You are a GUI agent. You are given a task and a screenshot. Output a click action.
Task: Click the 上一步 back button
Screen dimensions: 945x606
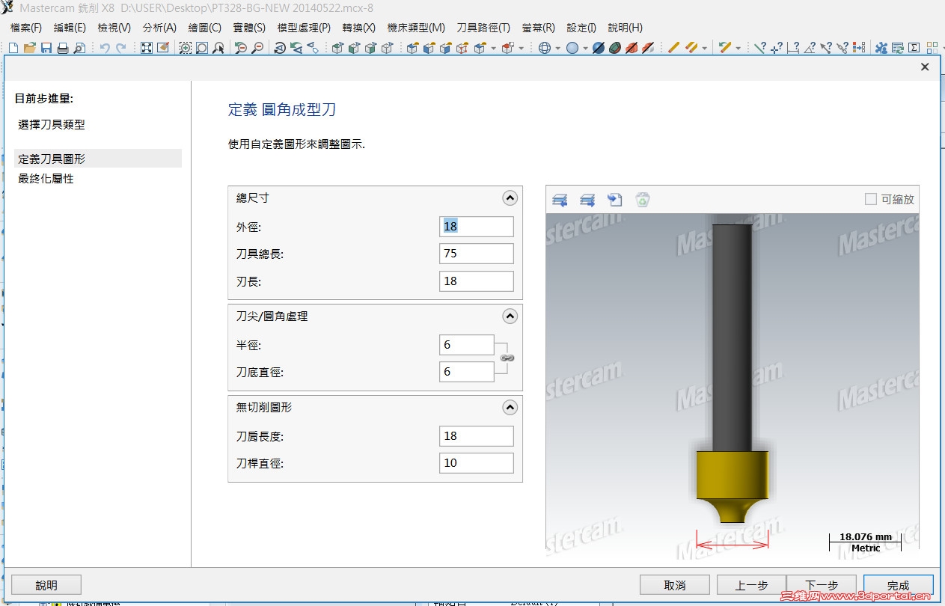tap(751, 585)
